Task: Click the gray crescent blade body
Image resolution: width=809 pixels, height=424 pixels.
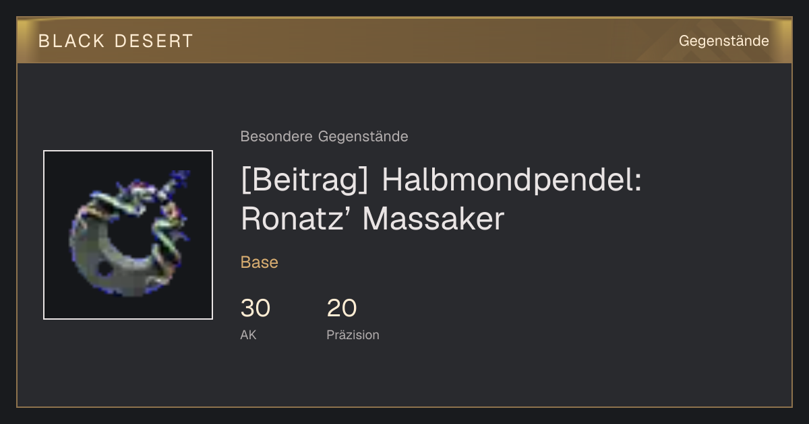Action: pos(108,259)
